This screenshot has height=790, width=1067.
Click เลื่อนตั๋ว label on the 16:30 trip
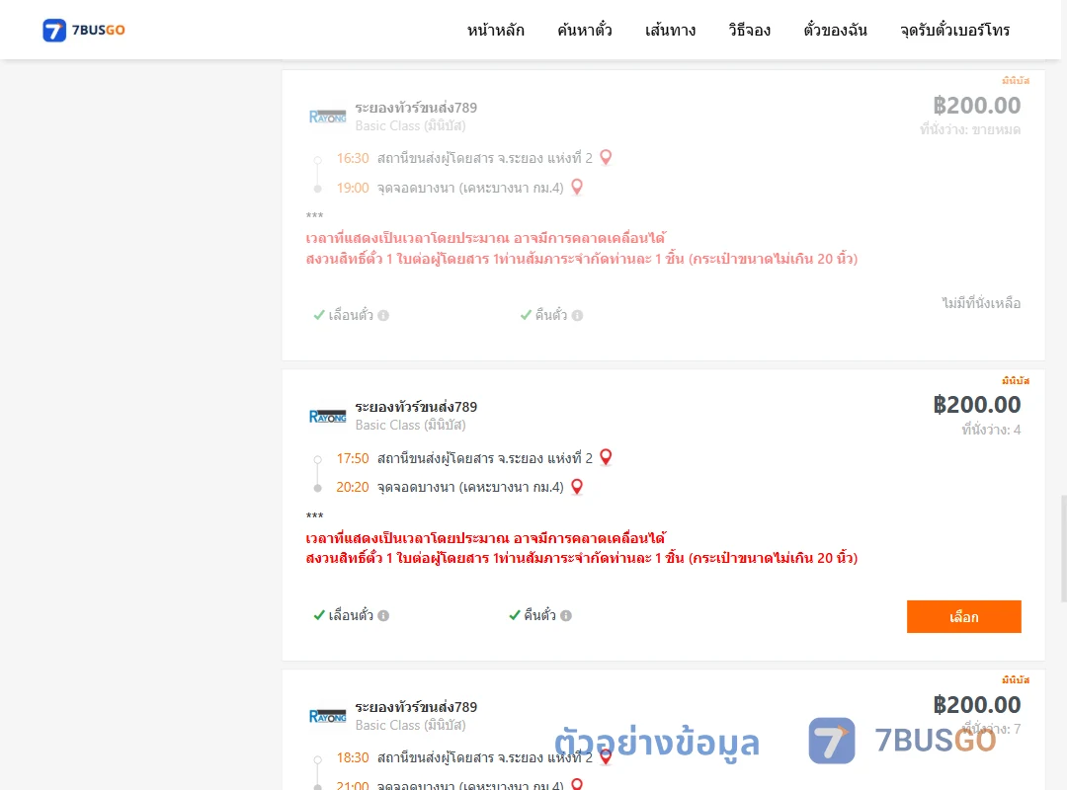[x=351, y=315]
